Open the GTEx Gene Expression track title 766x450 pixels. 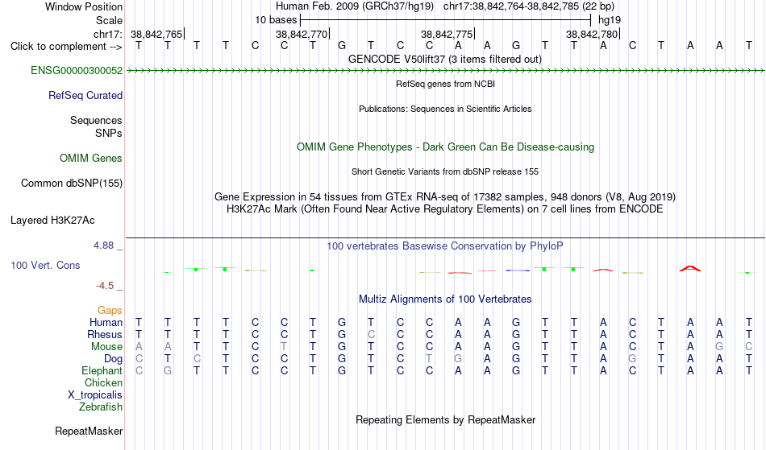pos(445,197)
